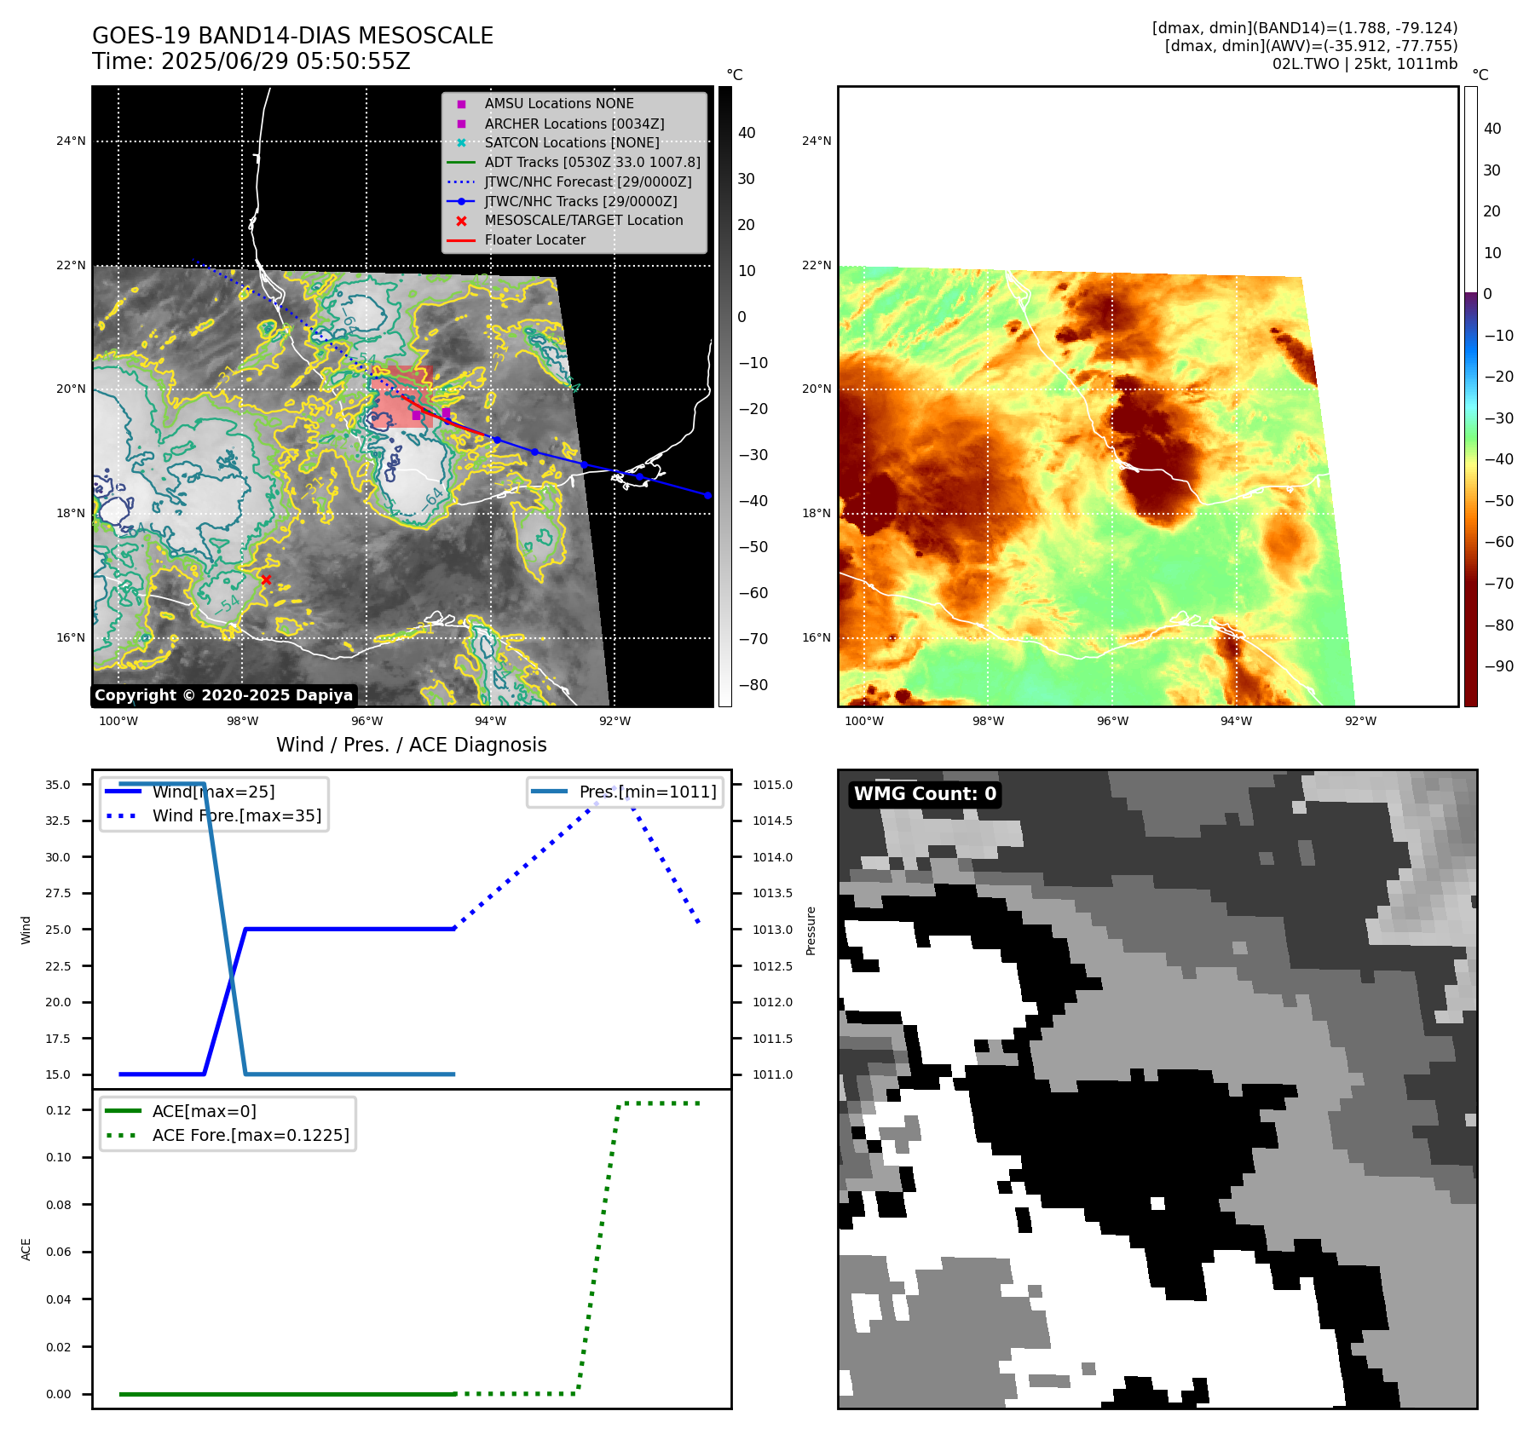This screenshot has height=1440, width=1535.
Task: Click the BAND14 dmax/dmin readout text
Action: pos(1305,28)
